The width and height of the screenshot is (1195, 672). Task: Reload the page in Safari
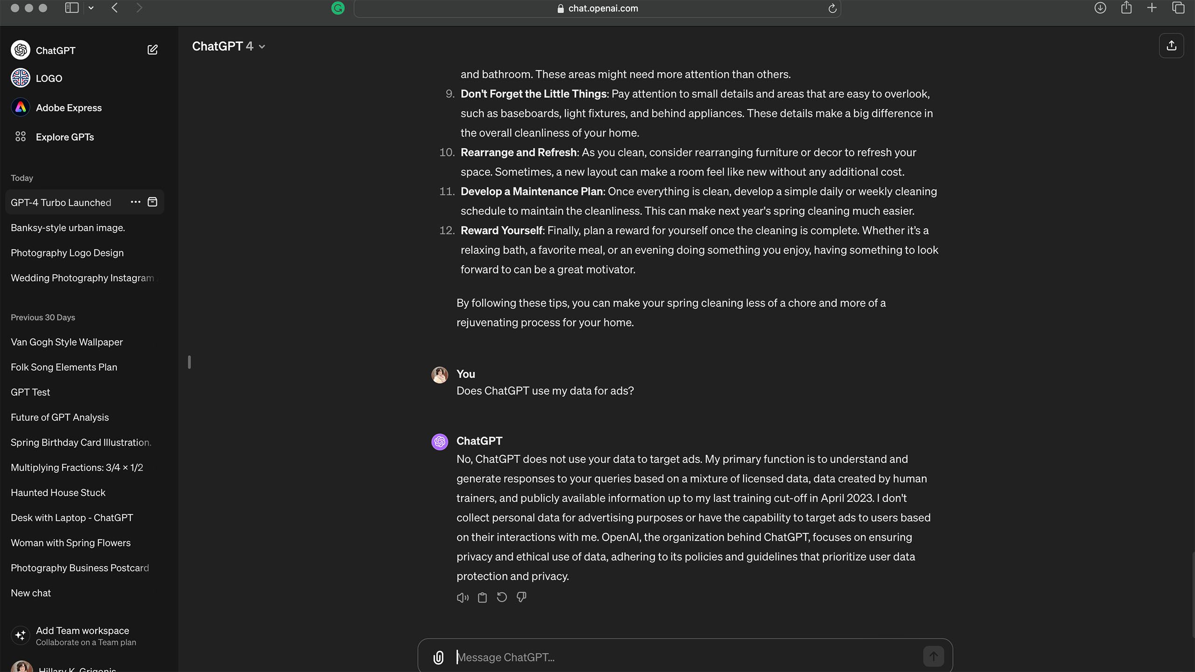832,8
